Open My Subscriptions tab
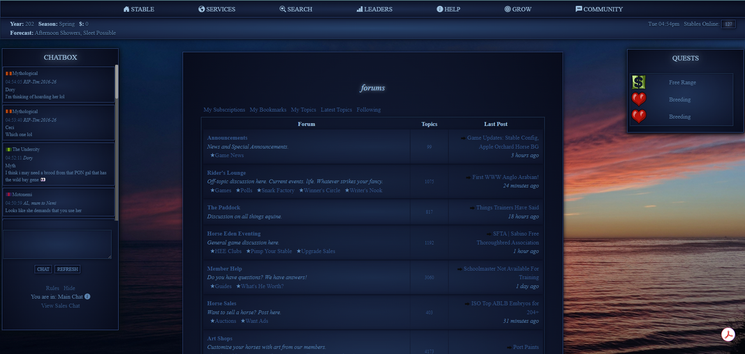This screenshot has height=354, width=745. point(224,110)
